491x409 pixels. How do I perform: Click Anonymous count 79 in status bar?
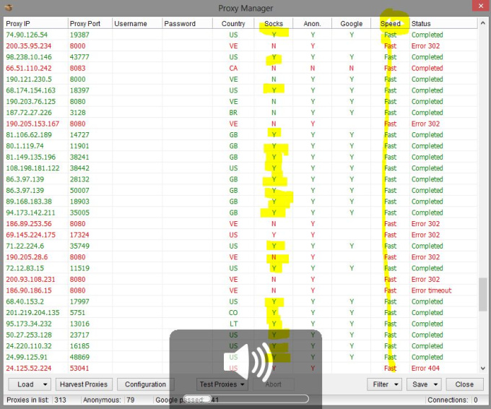tap(130, 400)
